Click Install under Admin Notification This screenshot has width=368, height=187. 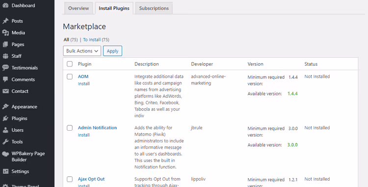(x=84, y=135)
